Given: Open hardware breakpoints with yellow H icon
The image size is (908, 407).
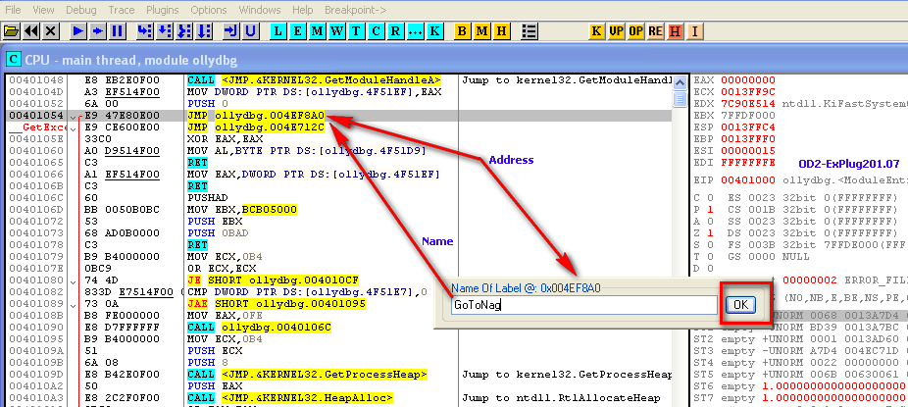Looking at the screenshot, I should 501,31.
